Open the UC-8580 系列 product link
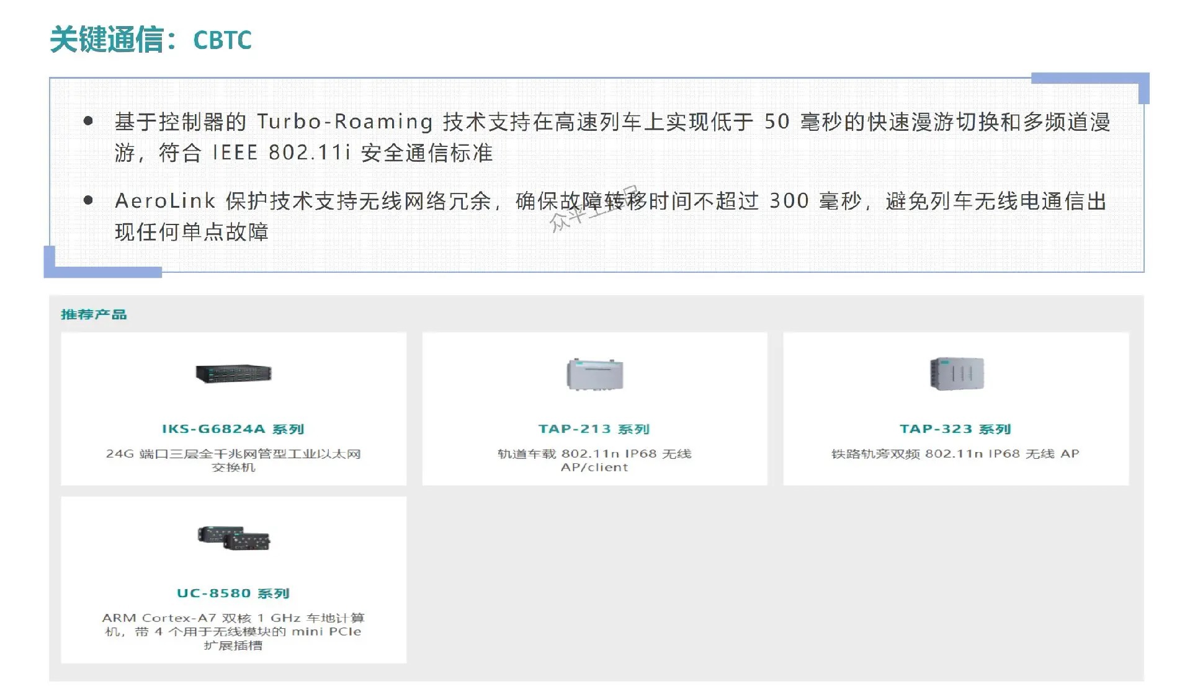This screenshot has width=1190, height=697. click(233, 593)
